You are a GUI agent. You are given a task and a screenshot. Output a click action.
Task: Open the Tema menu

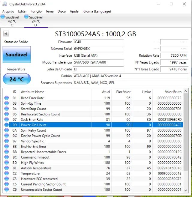[x=49, y=11]
